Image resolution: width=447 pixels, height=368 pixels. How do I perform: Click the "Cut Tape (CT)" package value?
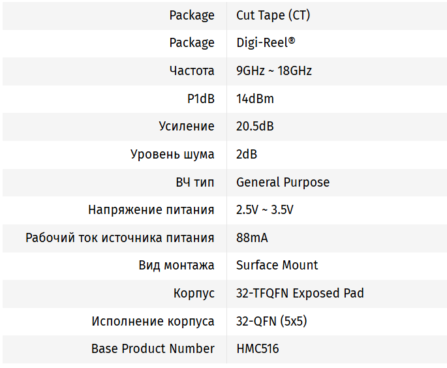tap(273, 15)
